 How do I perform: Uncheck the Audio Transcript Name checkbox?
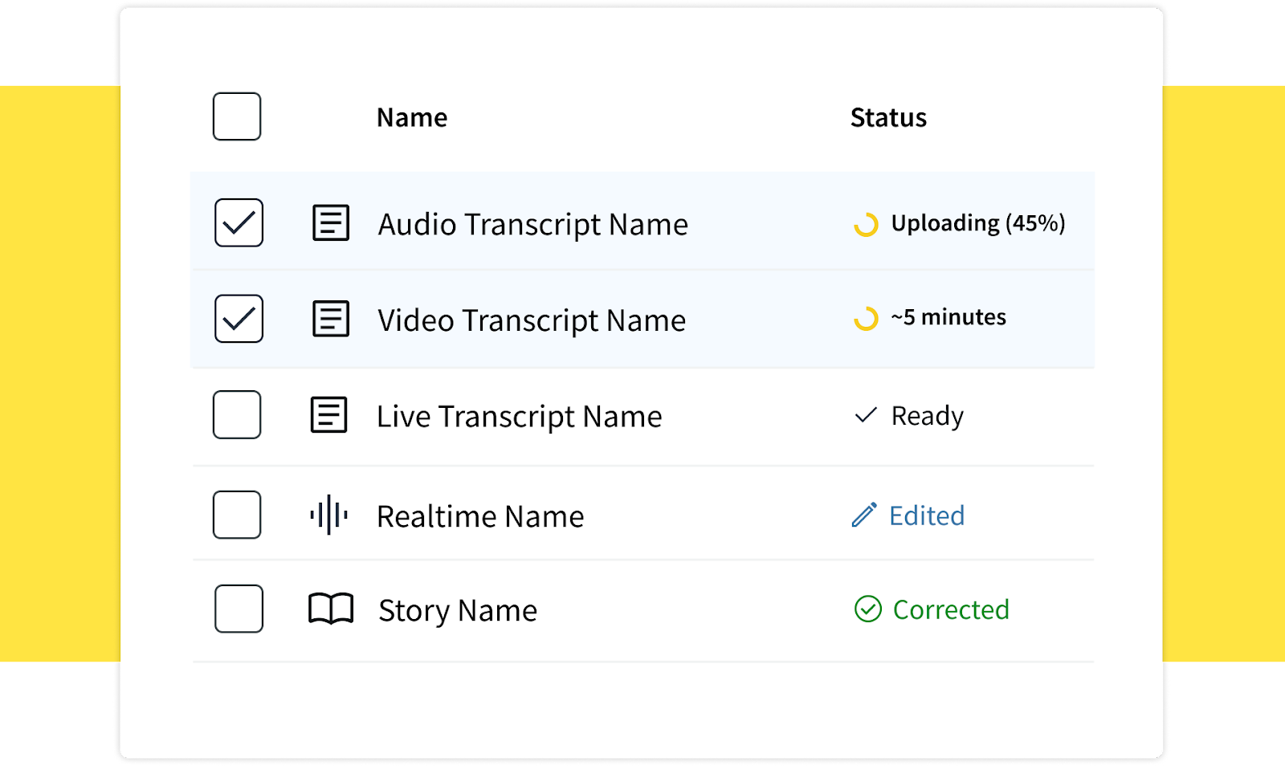[239, 222]
